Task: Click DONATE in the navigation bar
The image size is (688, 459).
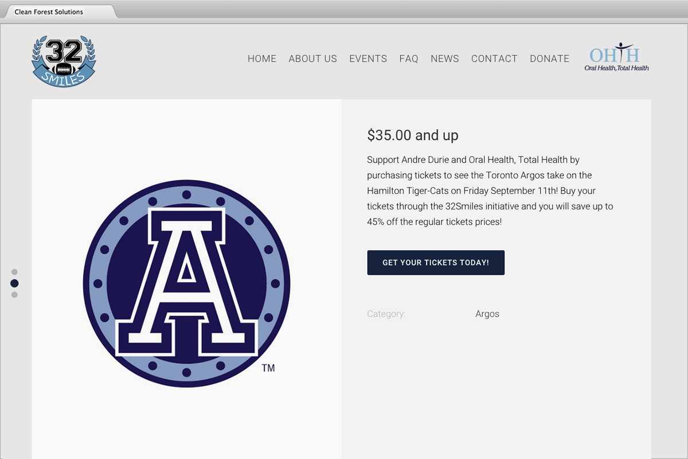Action: (549, 59)
